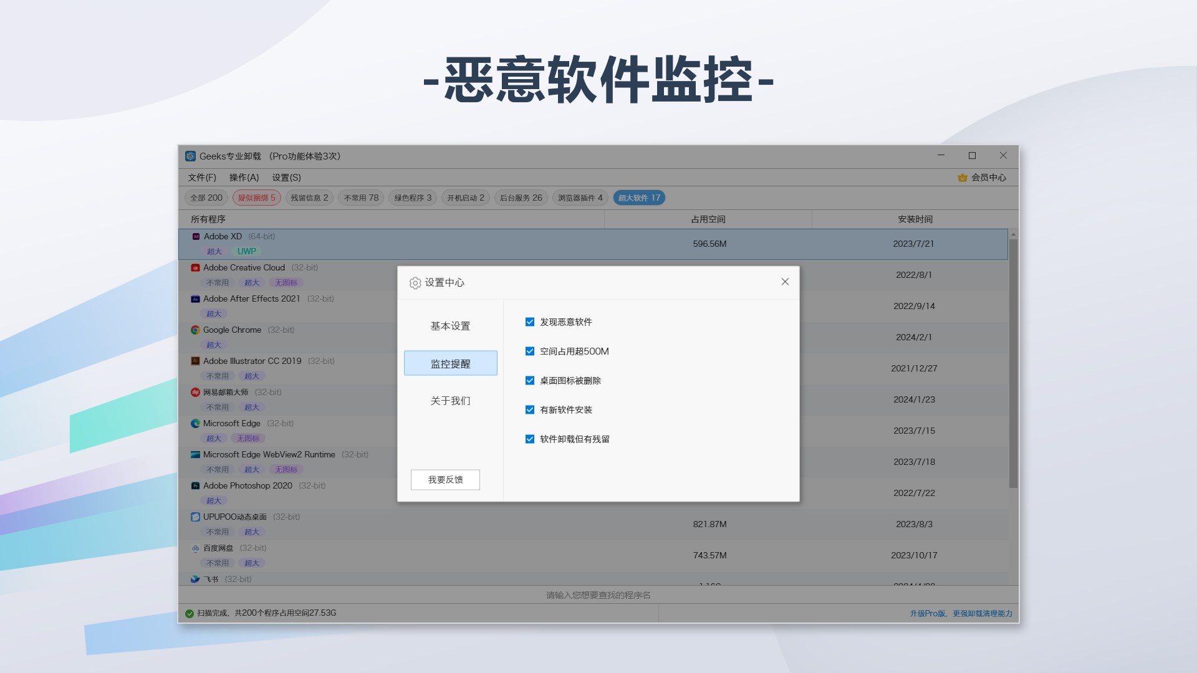Click the gear icon in 设置中心 header
The image size is (1197, 673).
[415, 282]
